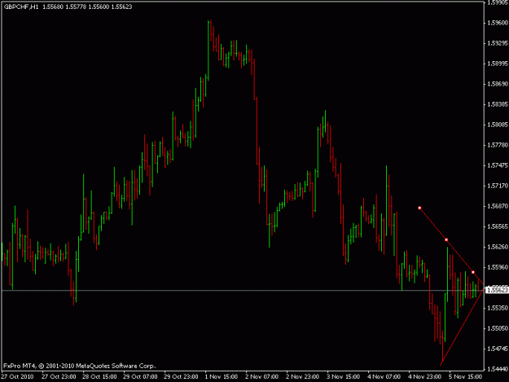Click the 27 Oct 2010 time label

[x=18, y=377]
